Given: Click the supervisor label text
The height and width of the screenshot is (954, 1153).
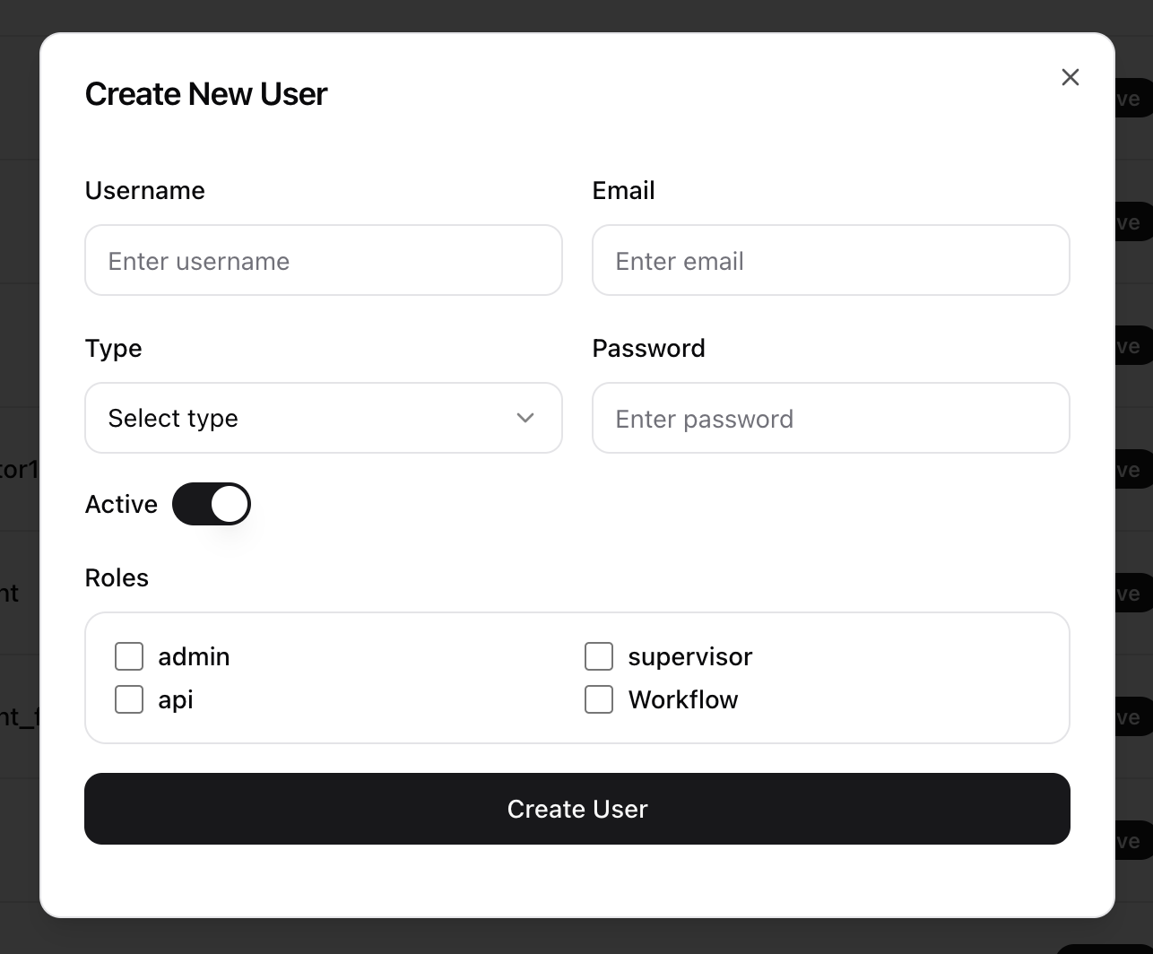Looking at the screenshot, I should coord(689,657).
